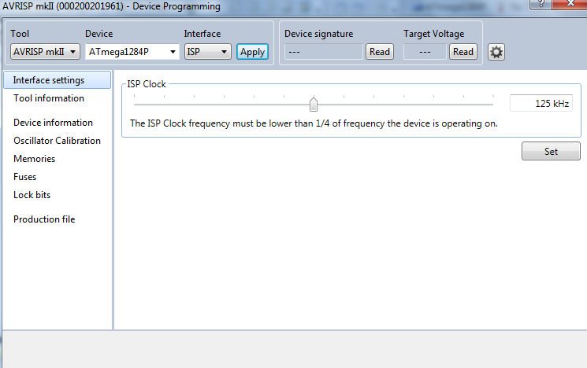Open the settings gear icon
Screen dimensions: 587x368
[496, 52]
